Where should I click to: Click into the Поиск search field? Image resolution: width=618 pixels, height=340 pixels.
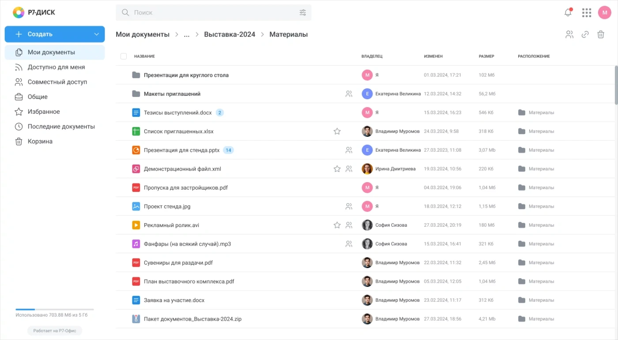click(212, 13)
